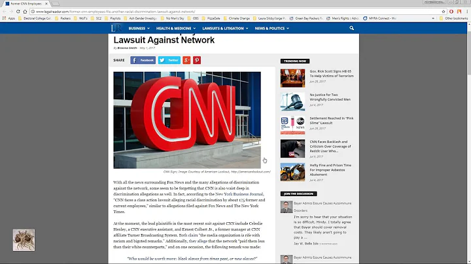
Task: Share article on Twitter
Action: click(169, 60)
